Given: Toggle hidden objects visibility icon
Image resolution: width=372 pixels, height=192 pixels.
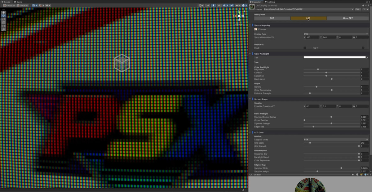Looking at the screenshot, I should pos(232,5).
